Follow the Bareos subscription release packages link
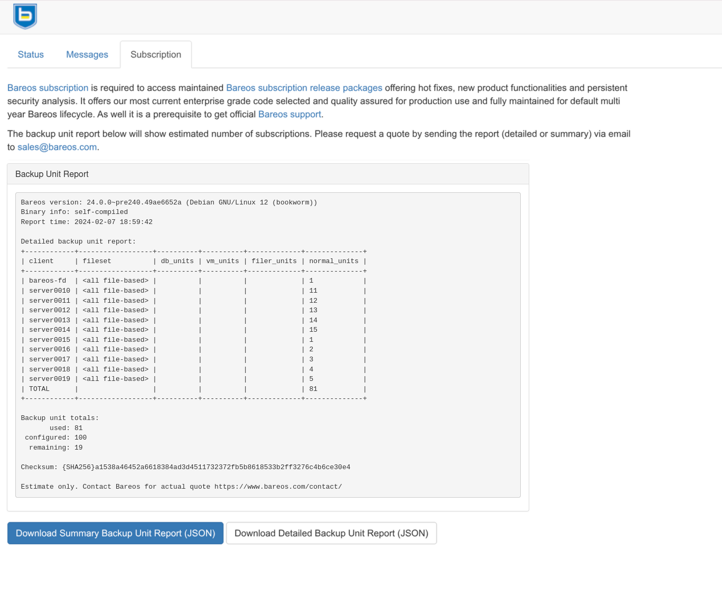 point(304,88)
